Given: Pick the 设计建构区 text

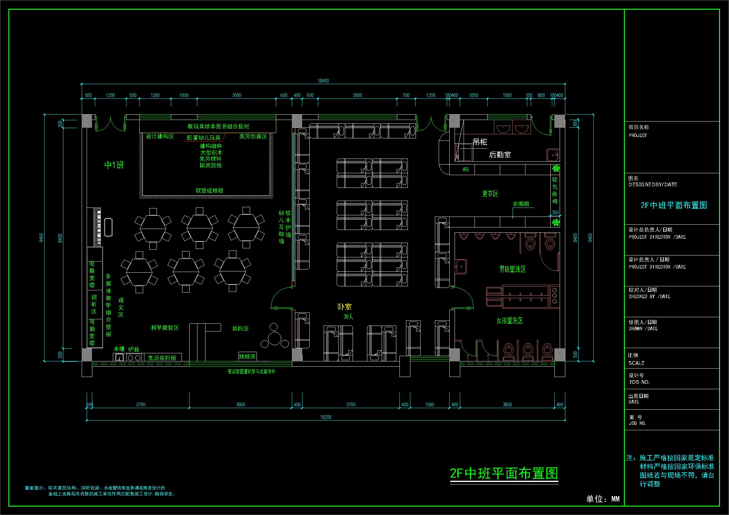Looking at the screenshot, I should (160, 136).
